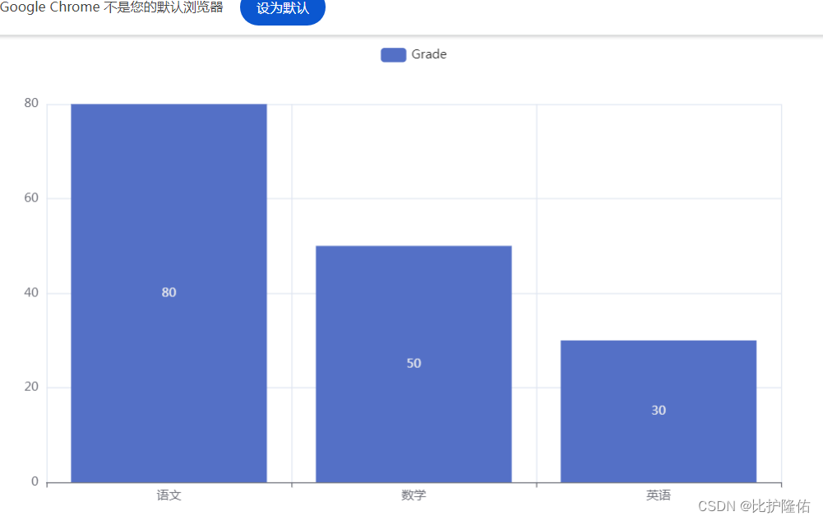
Task: Click the Chrome default browser notice text
Action: 111,7
